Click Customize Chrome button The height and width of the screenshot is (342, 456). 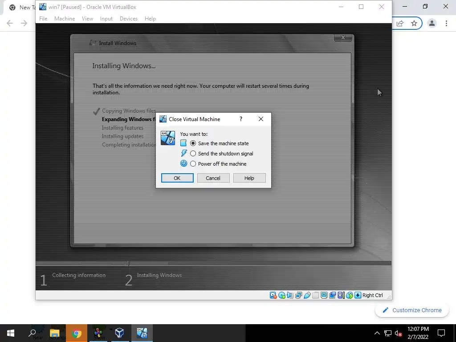coord(412,310)
